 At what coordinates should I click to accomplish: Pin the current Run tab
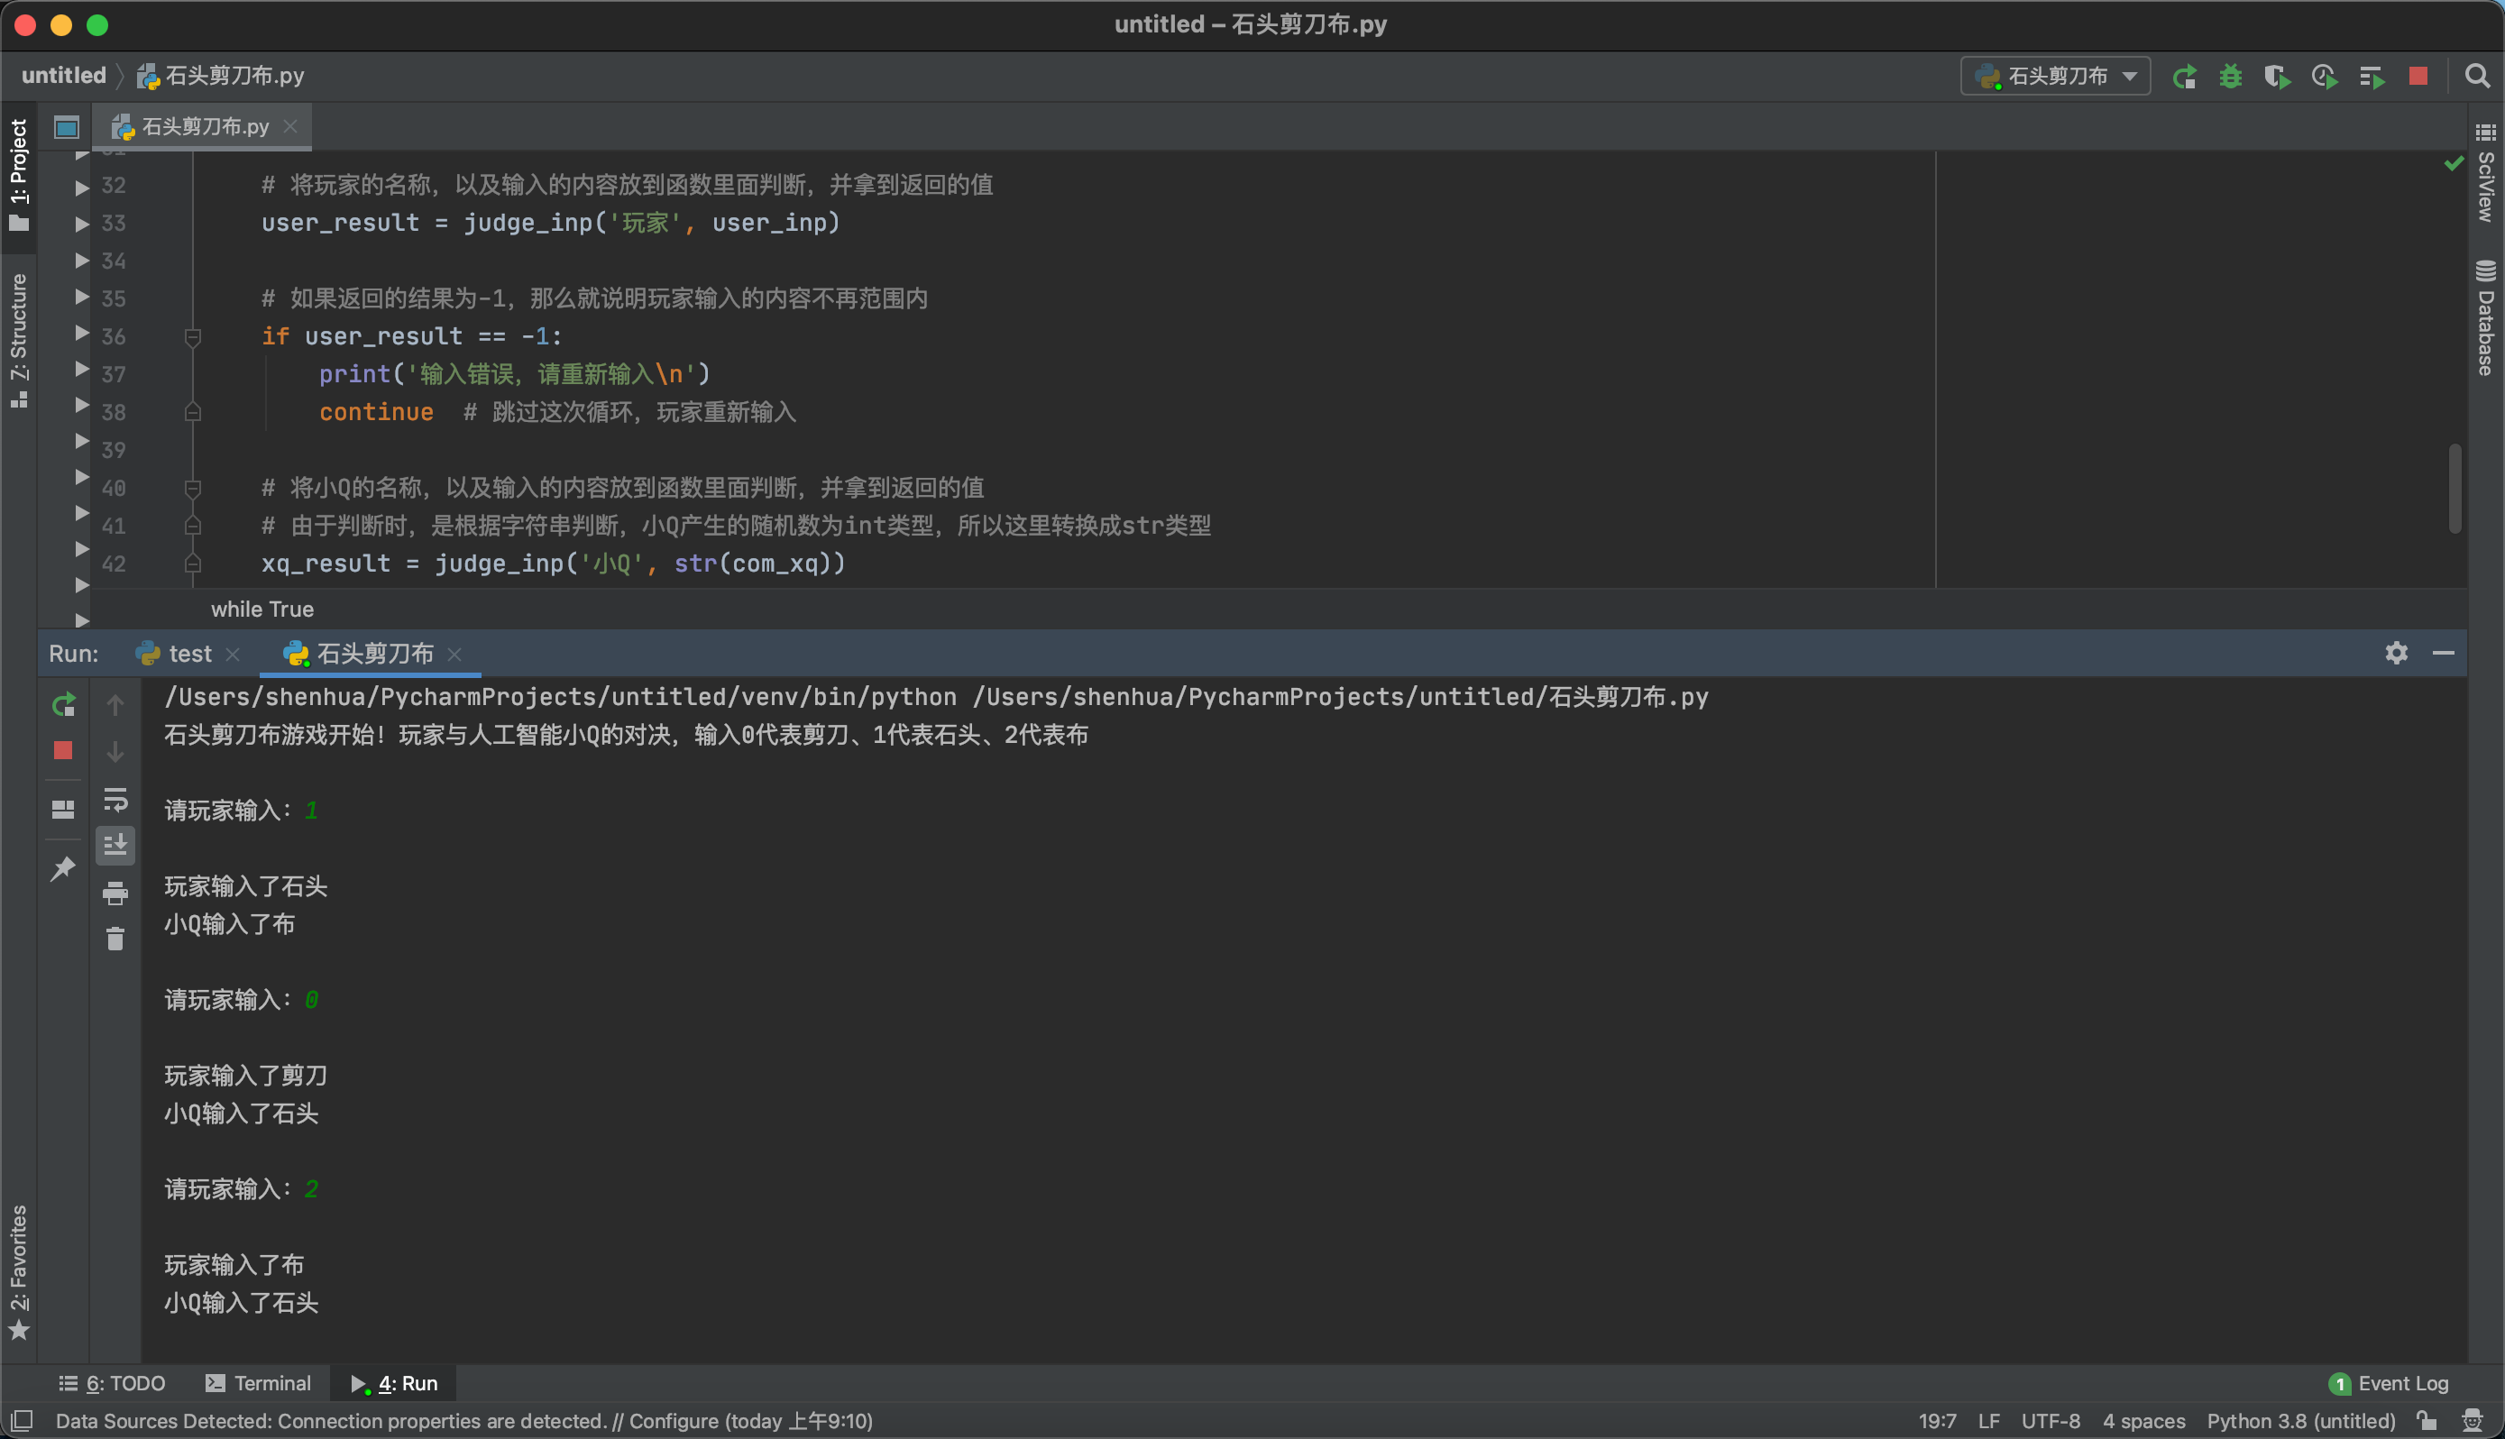click(63, 869)
